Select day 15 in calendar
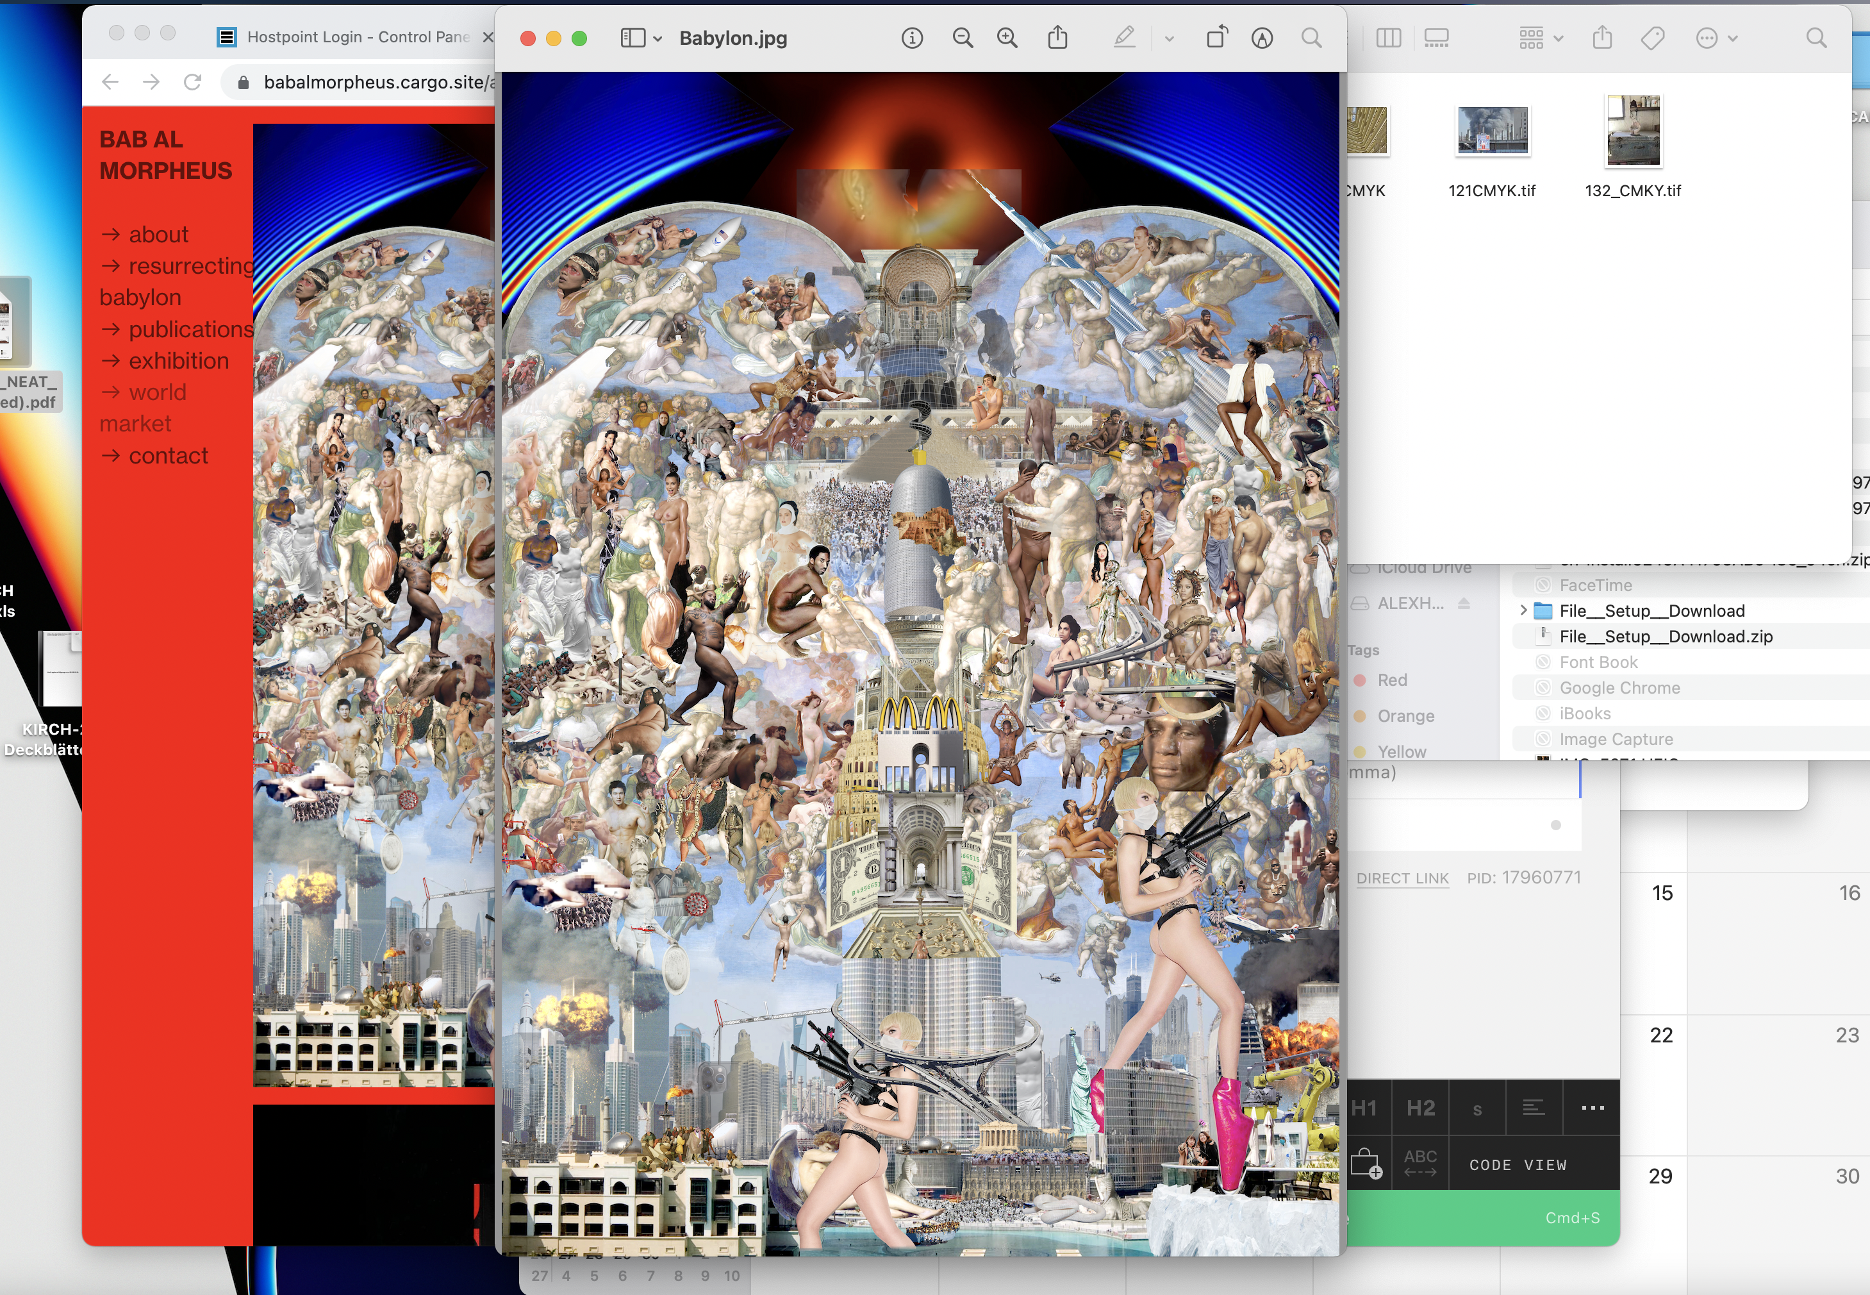The height and width of the screenshot is (1295, 1870). [x=1662, y=892]
